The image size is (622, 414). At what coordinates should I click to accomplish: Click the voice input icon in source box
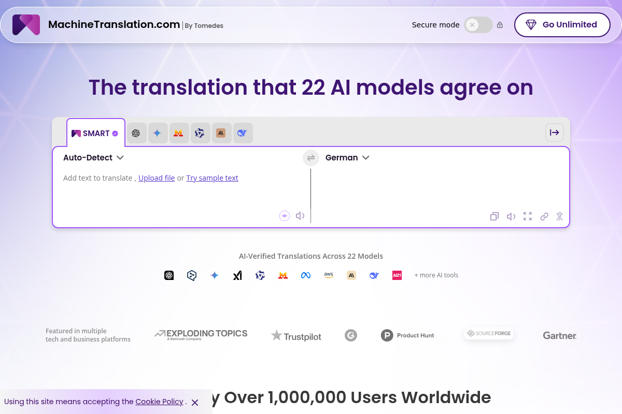285,216
